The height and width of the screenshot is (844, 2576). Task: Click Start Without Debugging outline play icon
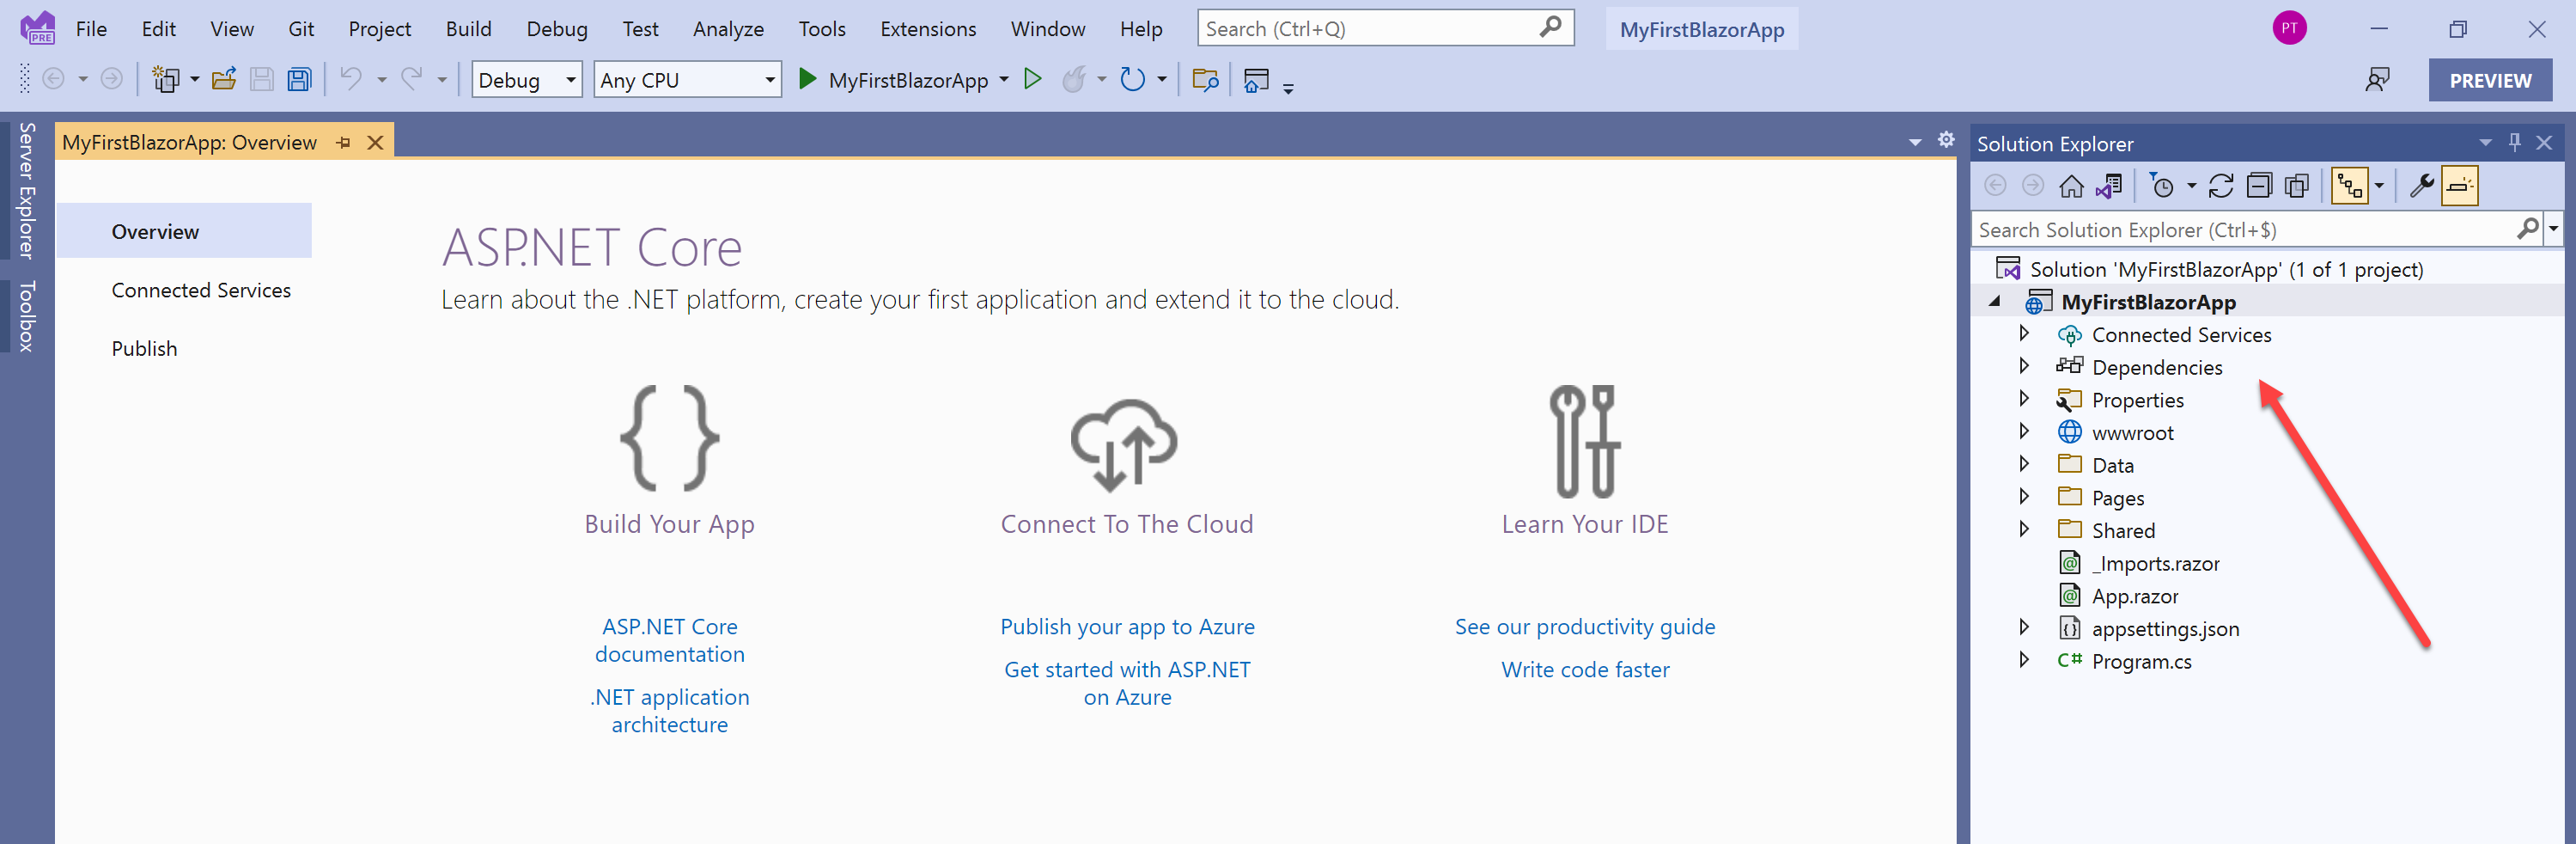click(x=1033, y=79)
